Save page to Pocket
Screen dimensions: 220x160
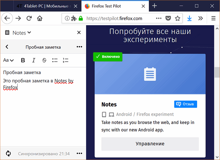pos(168,18)
